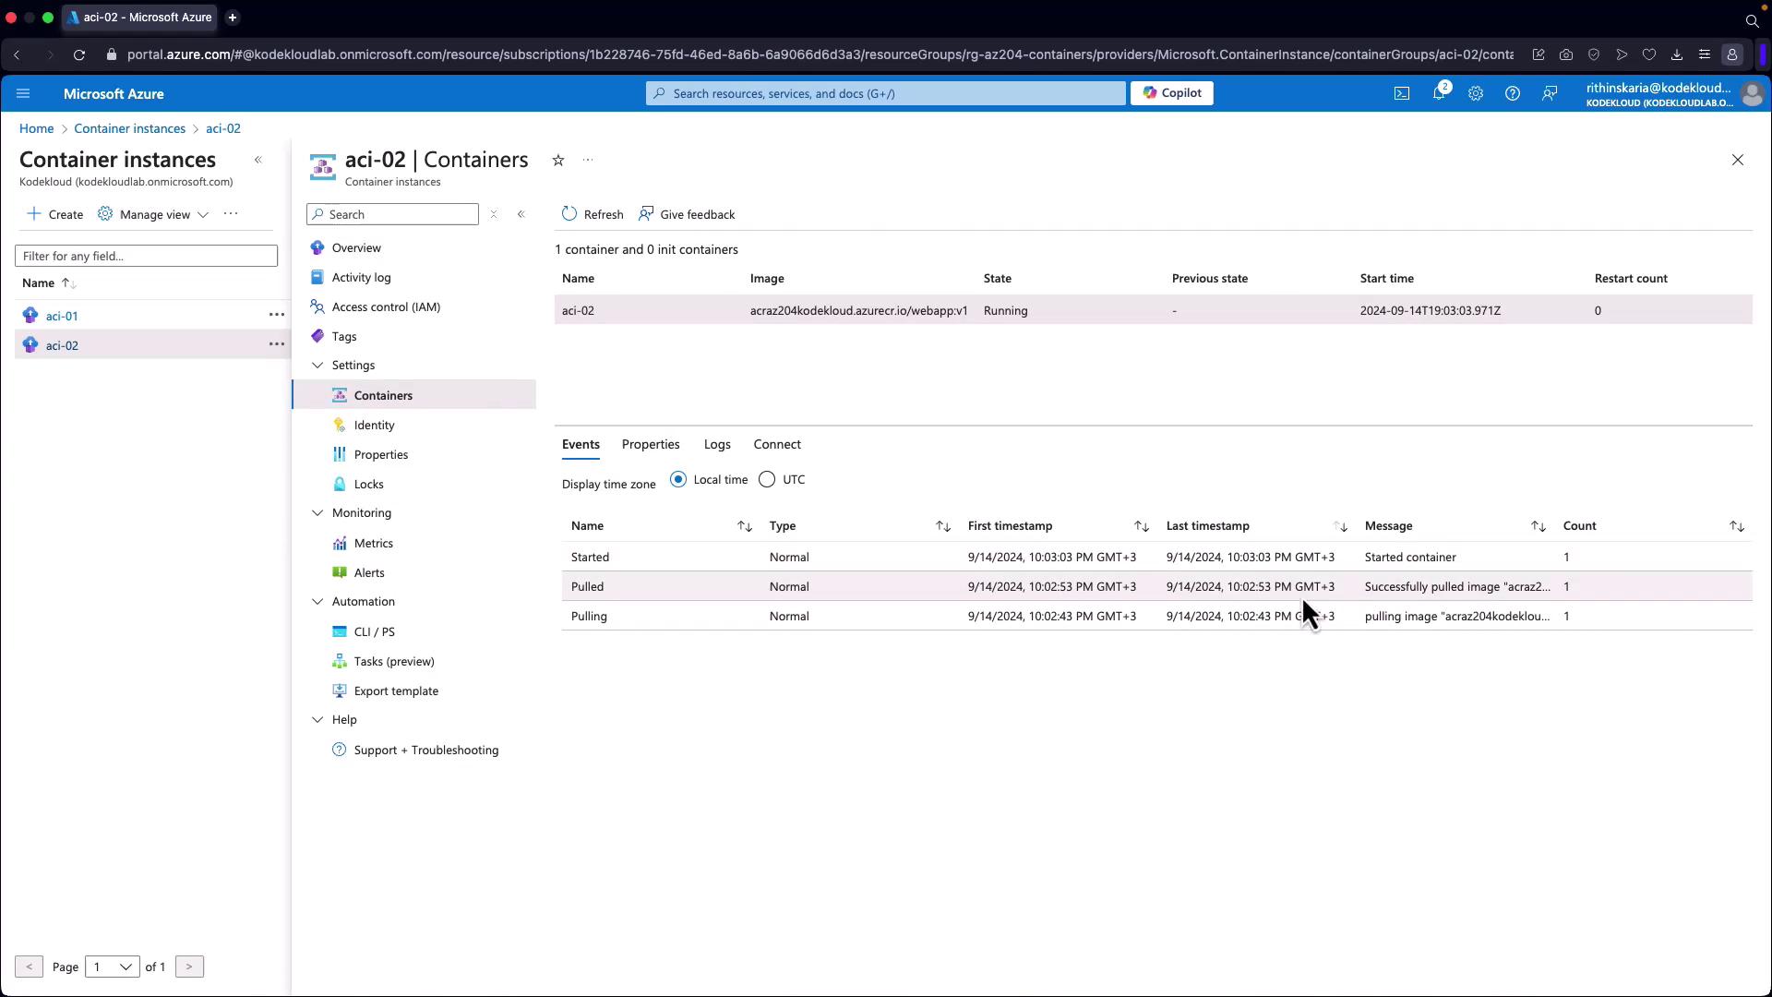Open the Manage view dropdown
The image size is (1772, 997).
[154, 214]
